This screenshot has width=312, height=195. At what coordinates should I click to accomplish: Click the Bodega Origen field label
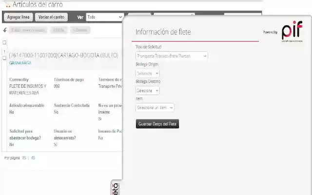[x=147, y=64]
